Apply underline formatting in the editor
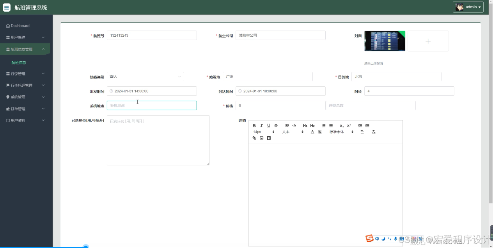 (x=269, y=126)
